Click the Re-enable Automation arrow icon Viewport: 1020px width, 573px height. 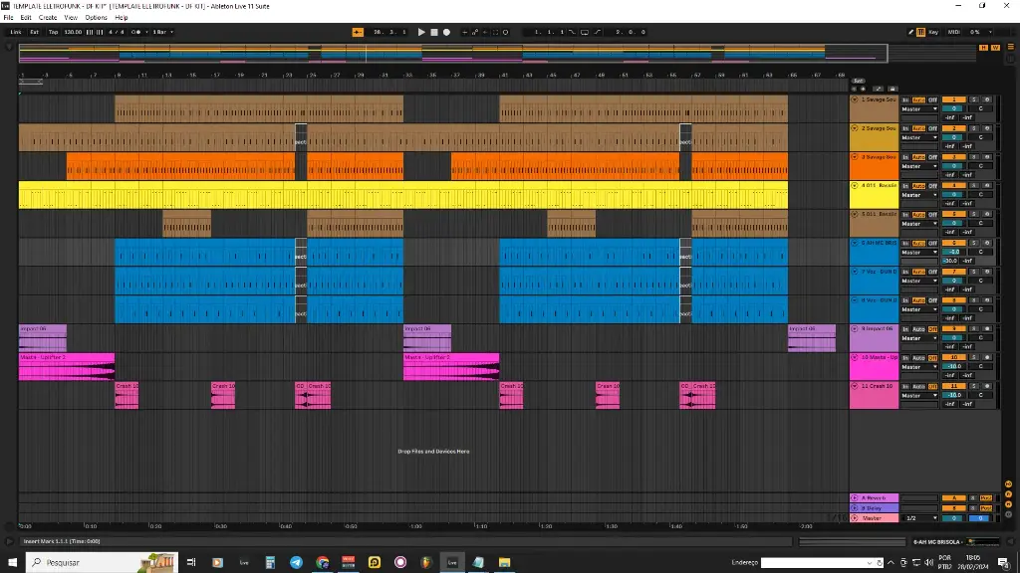[485, 32]
